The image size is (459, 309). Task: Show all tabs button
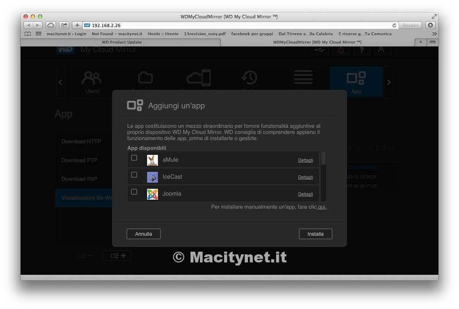point(433,42)
